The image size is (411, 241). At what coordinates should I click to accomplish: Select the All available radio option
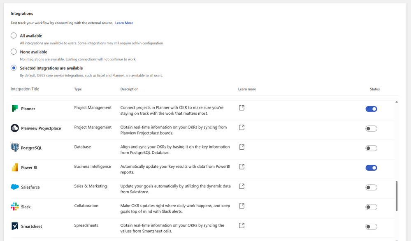tap(14, 36)
